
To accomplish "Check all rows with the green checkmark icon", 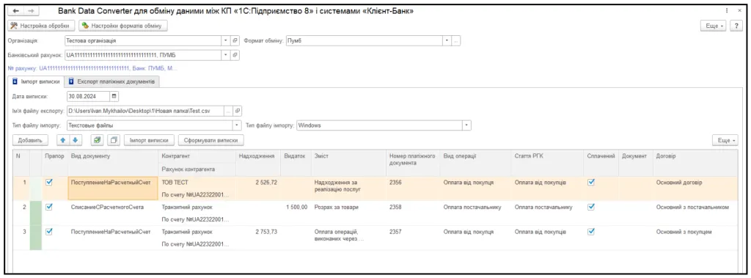I will 98,140.
